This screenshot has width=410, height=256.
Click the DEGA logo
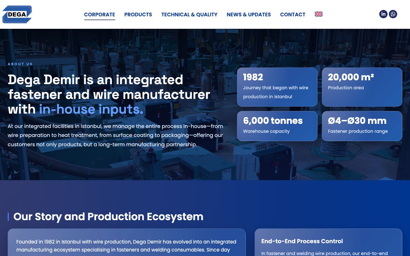coord(17,14)
